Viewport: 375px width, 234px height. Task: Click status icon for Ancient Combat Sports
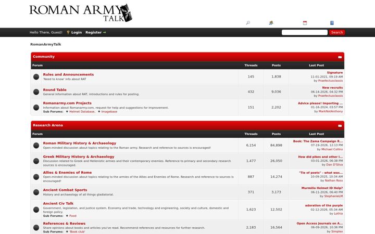(36, 192)
